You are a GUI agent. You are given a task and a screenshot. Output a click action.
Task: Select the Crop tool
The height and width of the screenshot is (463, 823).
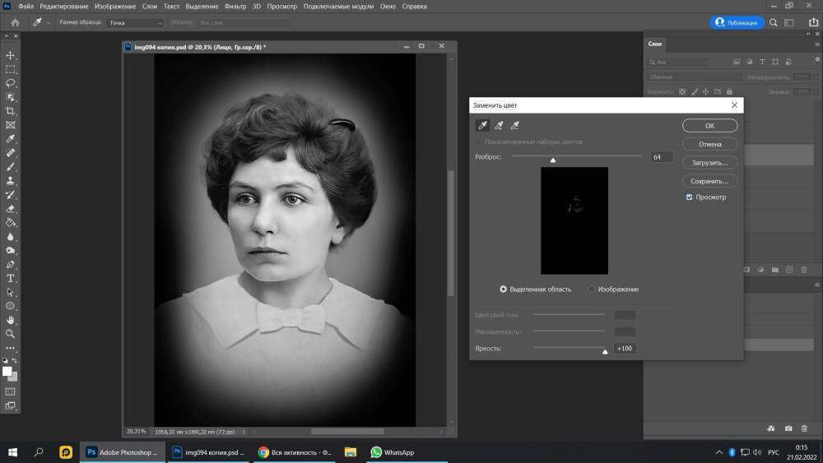point(11,111)
